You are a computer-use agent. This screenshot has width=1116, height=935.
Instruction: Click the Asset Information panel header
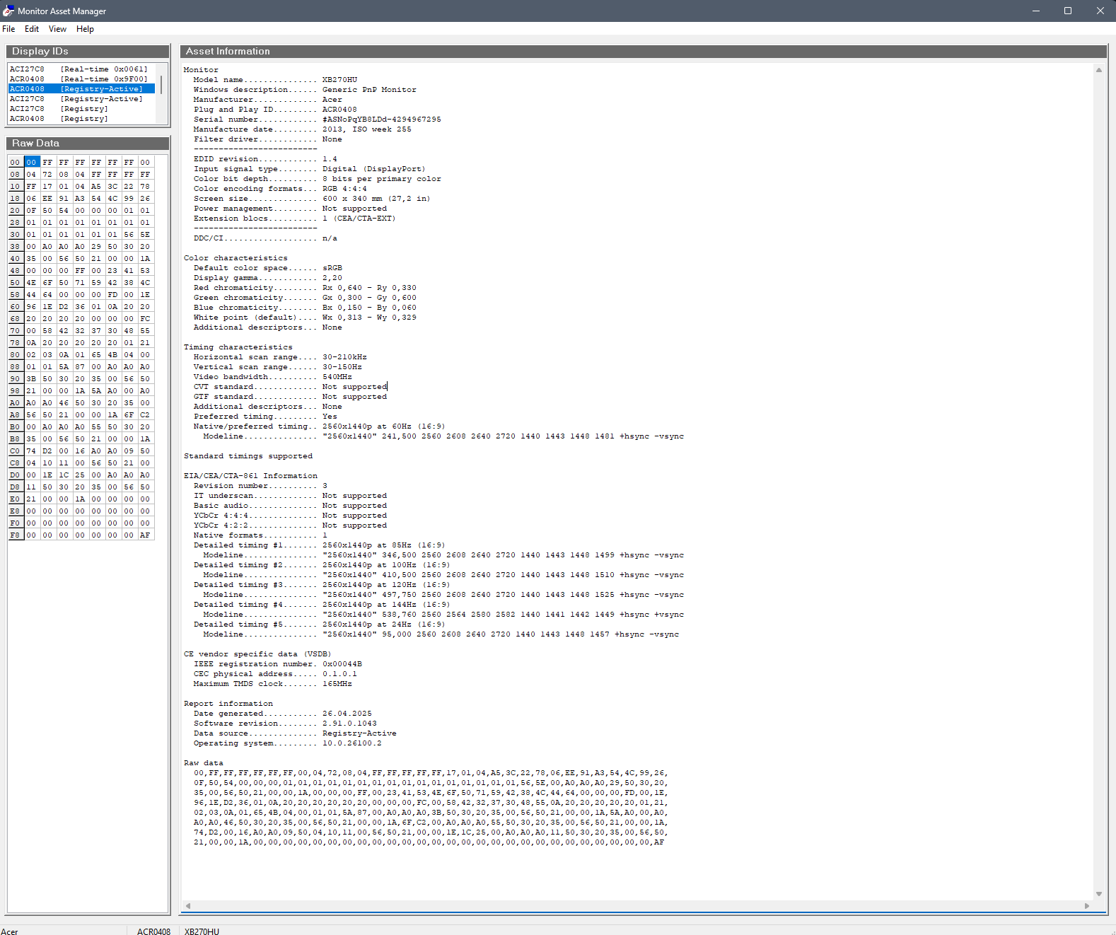click(x=644, y=52)
